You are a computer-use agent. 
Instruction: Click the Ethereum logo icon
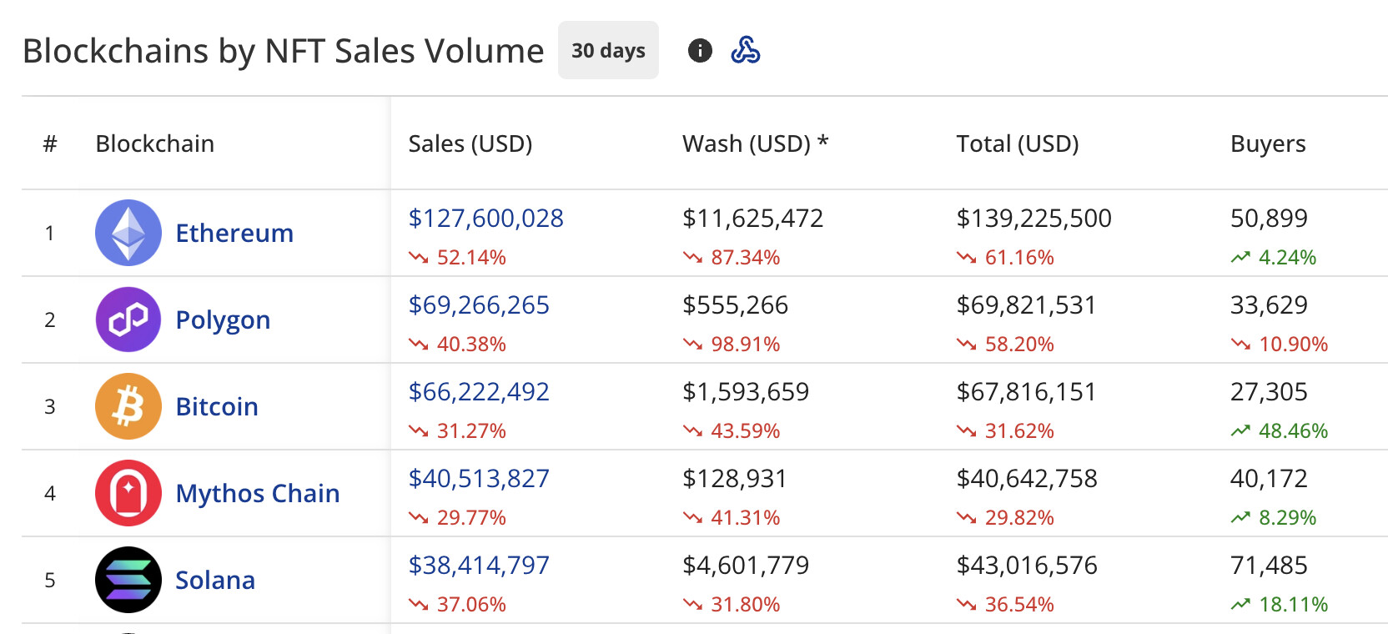(x=128, y=233)
